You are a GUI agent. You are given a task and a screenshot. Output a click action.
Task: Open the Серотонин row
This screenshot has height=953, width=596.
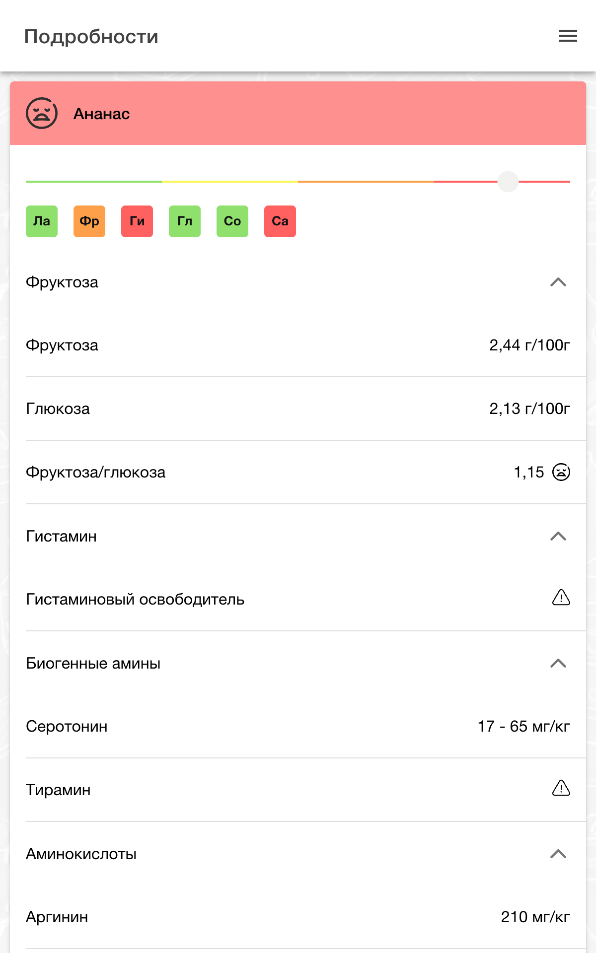pos(298,727)
